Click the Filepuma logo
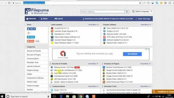 (37, 11)
